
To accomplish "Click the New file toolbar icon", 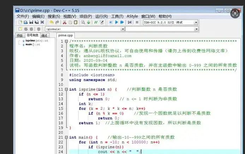I will point(20,22).
